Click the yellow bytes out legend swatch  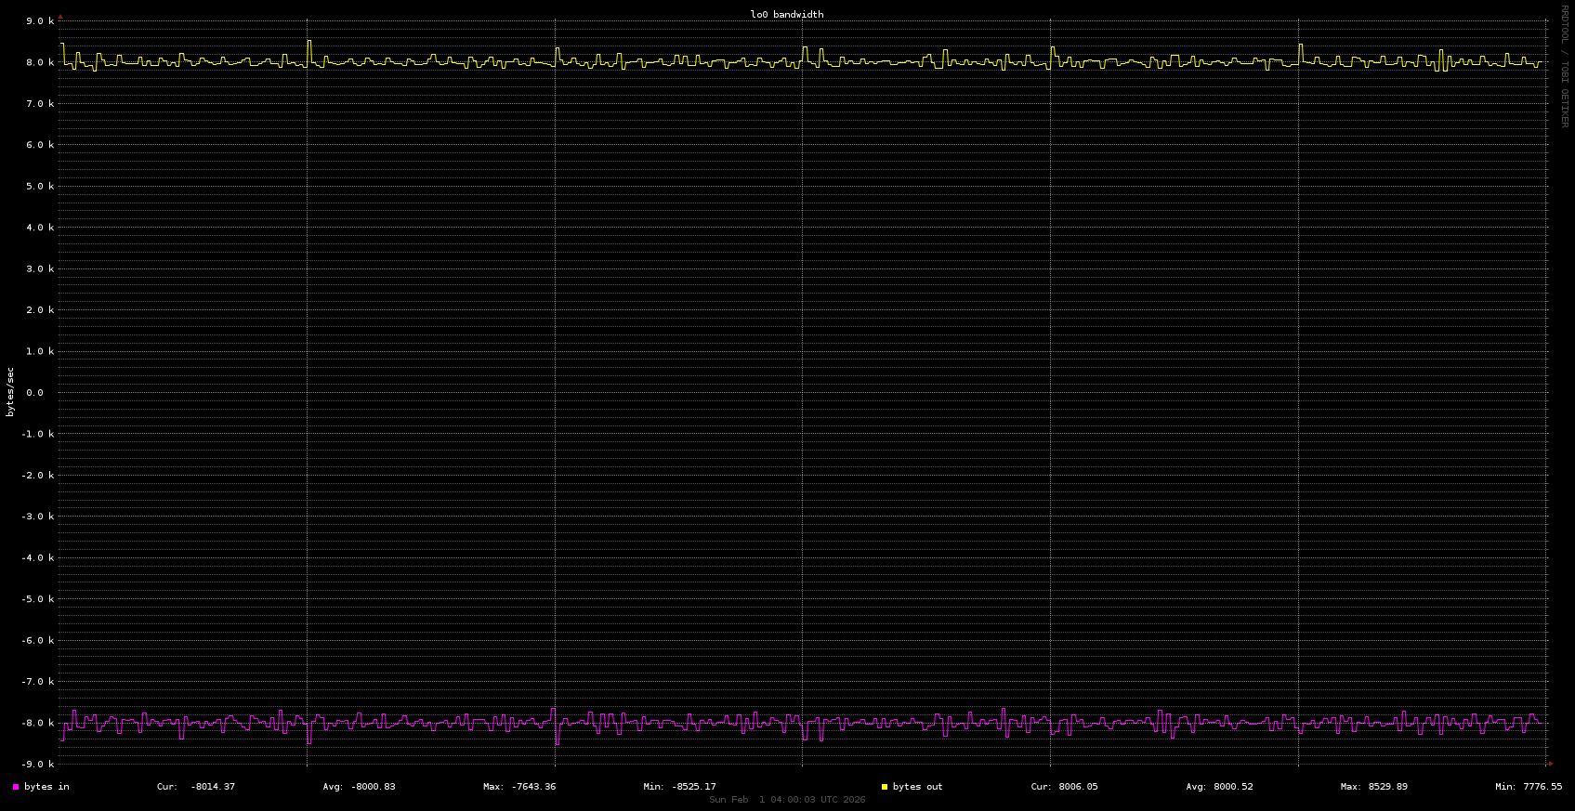pyautogui.click(x=885, y=787)
